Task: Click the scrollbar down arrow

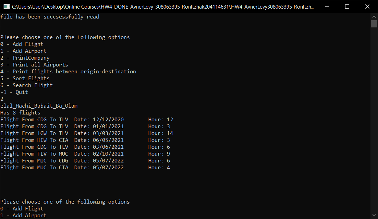Action: pyautogui.click(x=374, y=215)
